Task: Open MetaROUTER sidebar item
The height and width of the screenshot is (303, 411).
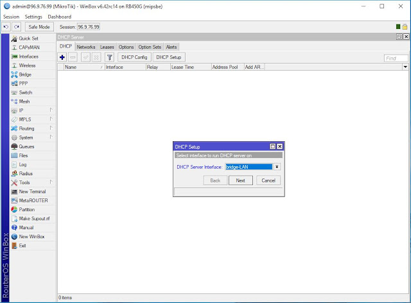Action: click(33, 200)
